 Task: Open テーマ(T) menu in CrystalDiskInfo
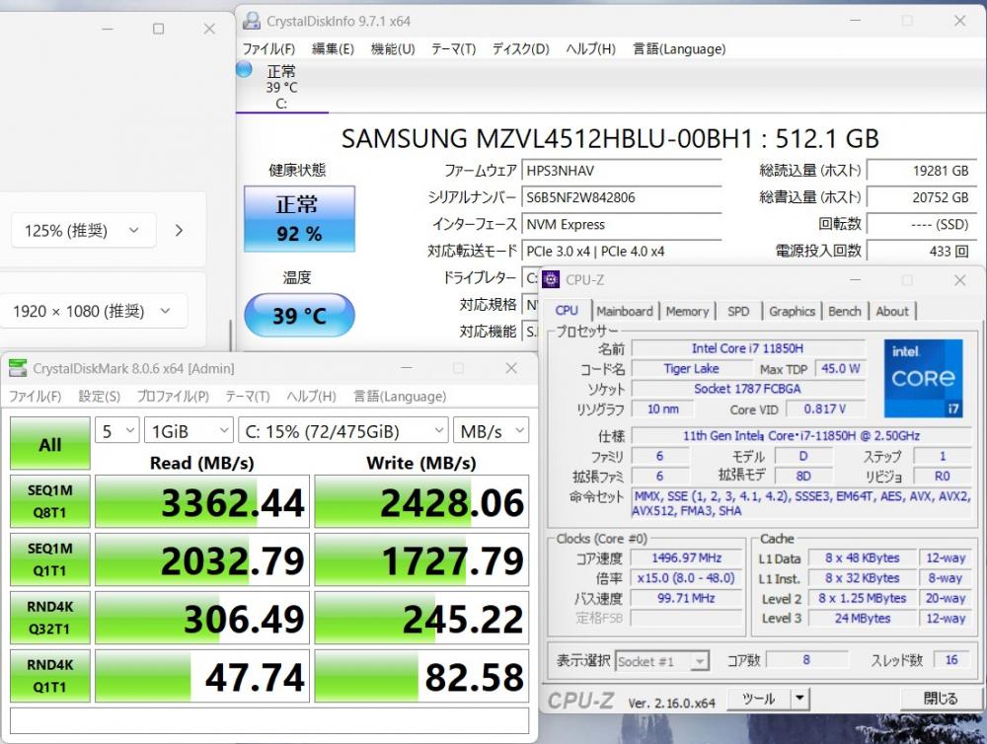[x=453, y=49]
